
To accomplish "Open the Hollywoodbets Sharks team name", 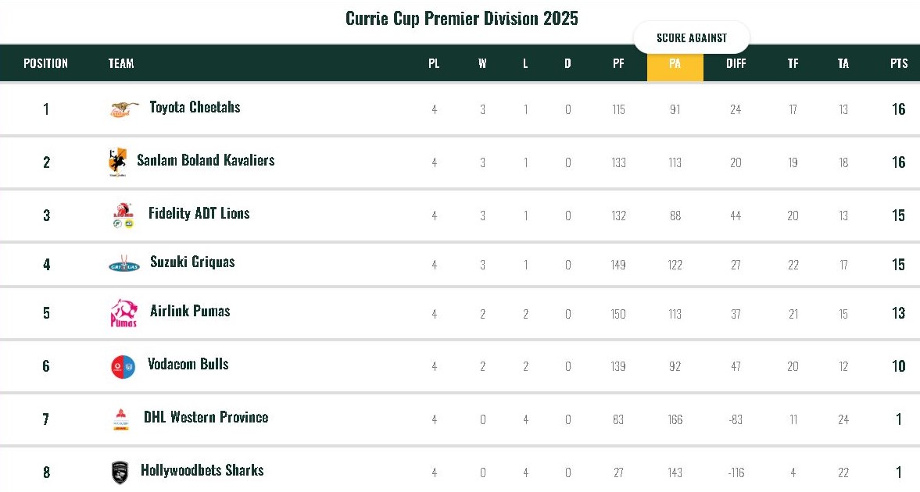I will [202, 470].
